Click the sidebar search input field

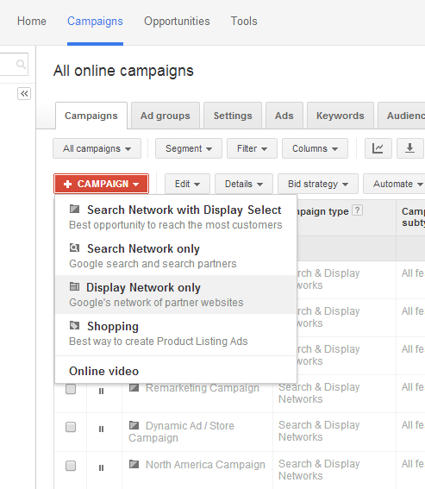pos(14,64)
